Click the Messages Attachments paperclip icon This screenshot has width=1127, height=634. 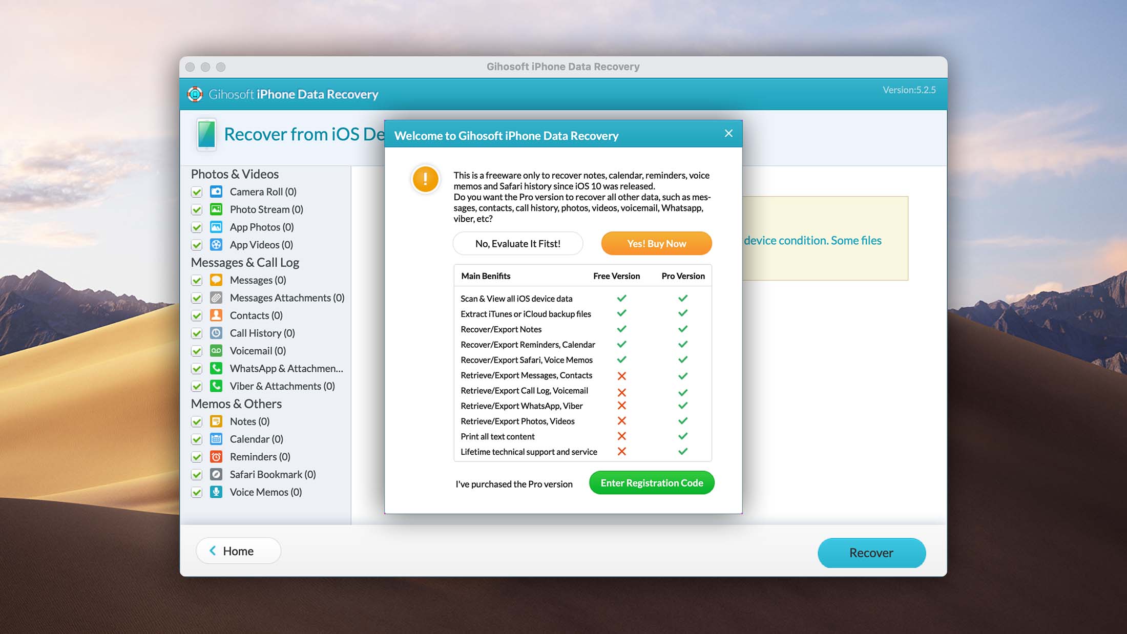[x=216, y=298]
